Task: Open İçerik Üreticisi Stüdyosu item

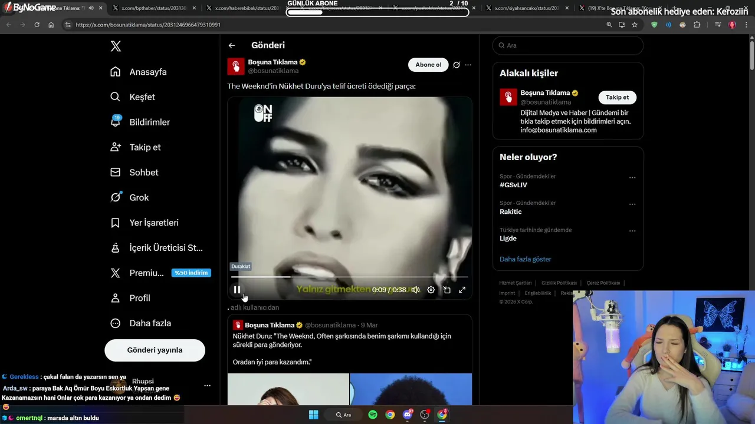Action: [x=157, y=248]
